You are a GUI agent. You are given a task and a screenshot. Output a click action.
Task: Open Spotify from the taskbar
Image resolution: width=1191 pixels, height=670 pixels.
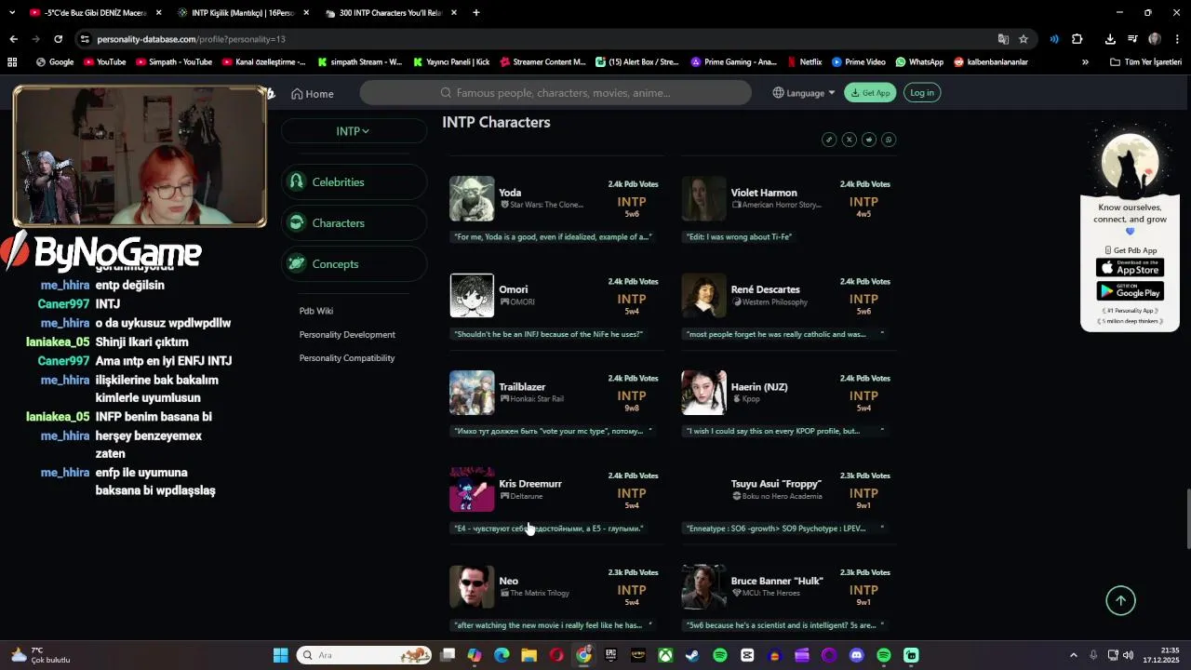click(x=720, y=655)
